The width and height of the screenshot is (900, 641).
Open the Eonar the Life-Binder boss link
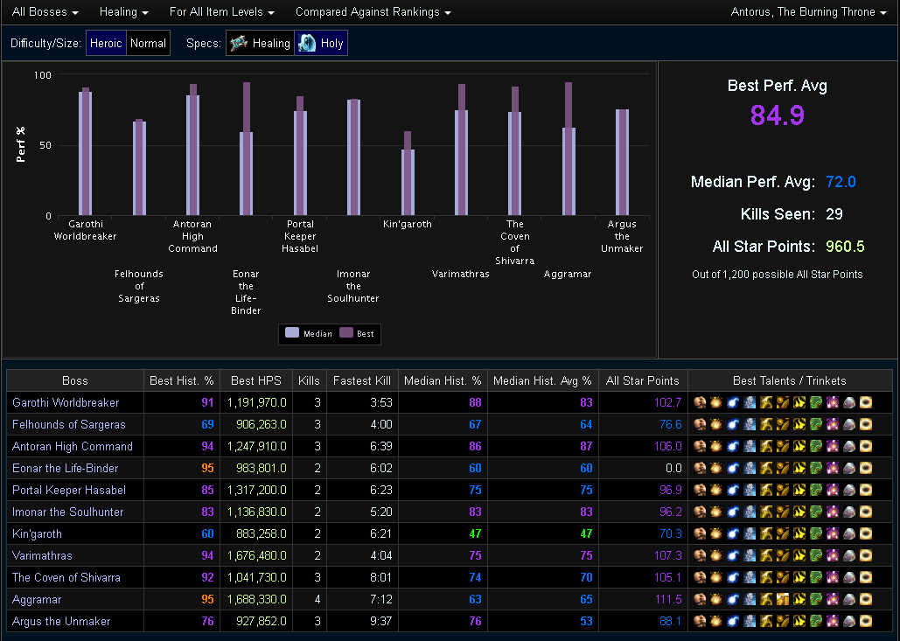click(65, 469)
